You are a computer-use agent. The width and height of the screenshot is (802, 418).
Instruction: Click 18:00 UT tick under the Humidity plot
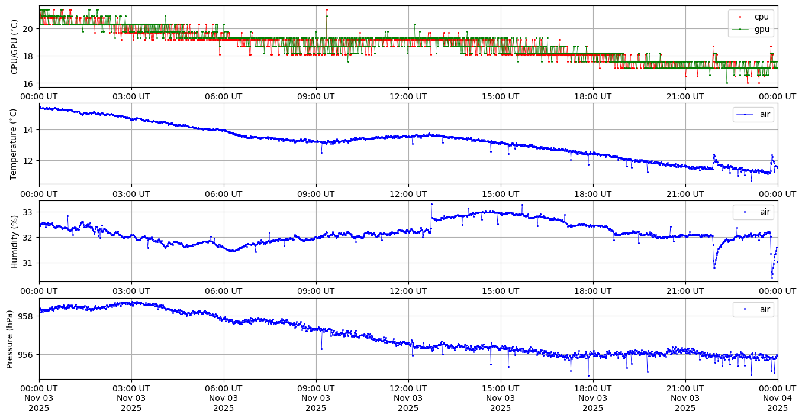click(592, 291)
